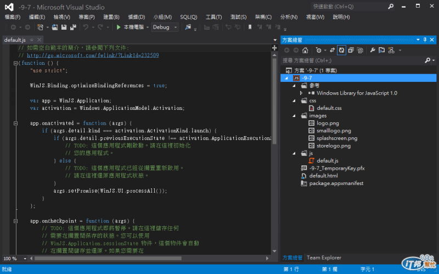Select splashscreen.png in Solution Explorer
The width and height of the screenshot is (439, 274).
[x=337, y=138]
